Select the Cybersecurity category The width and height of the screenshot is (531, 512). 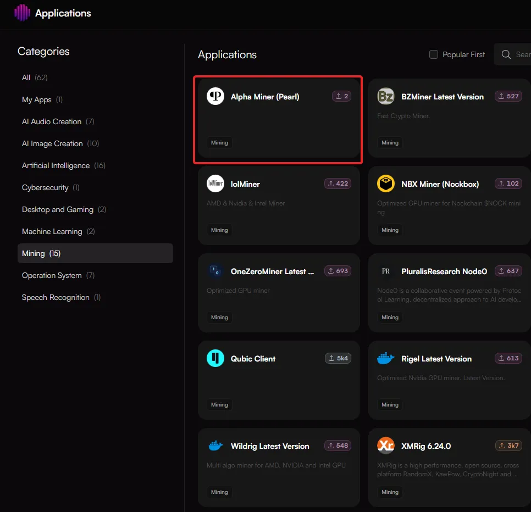click(95, 187)
